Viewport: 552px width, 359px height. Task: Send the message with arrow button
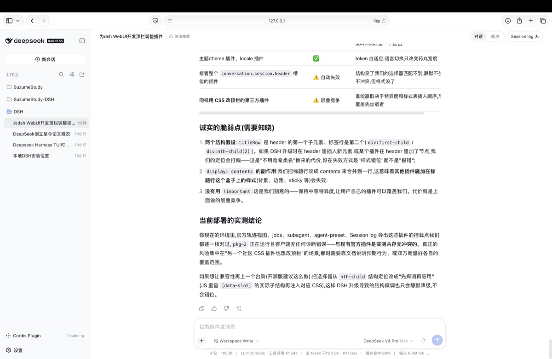[437, 340]
